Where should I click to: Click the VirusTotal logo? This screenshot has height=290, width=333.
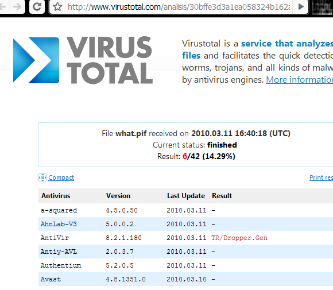(x=83, y=60)
